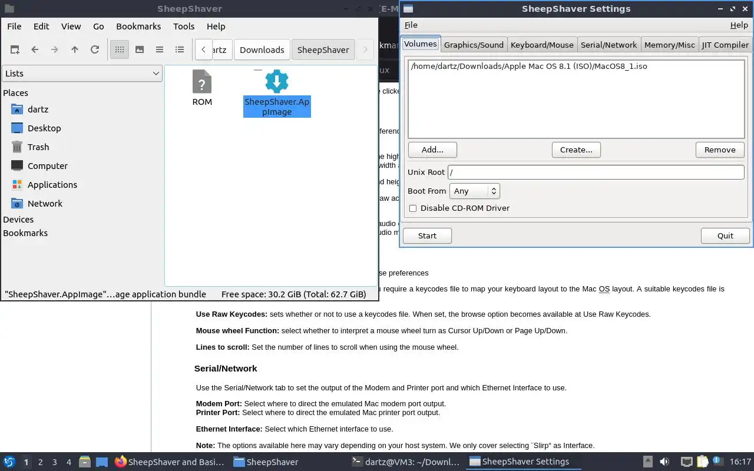Viewport: 754px width, 471px height.
Task: Go up to parent folder
Action: pos(75,49)
